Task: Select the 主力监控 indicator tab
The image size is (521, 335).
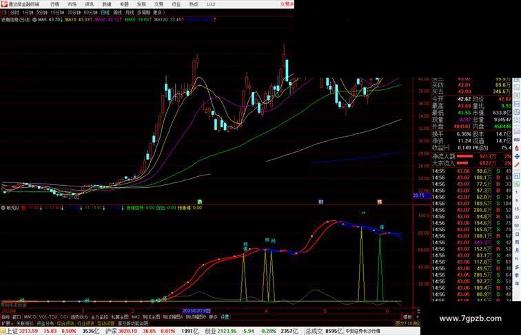Action: 100,317
